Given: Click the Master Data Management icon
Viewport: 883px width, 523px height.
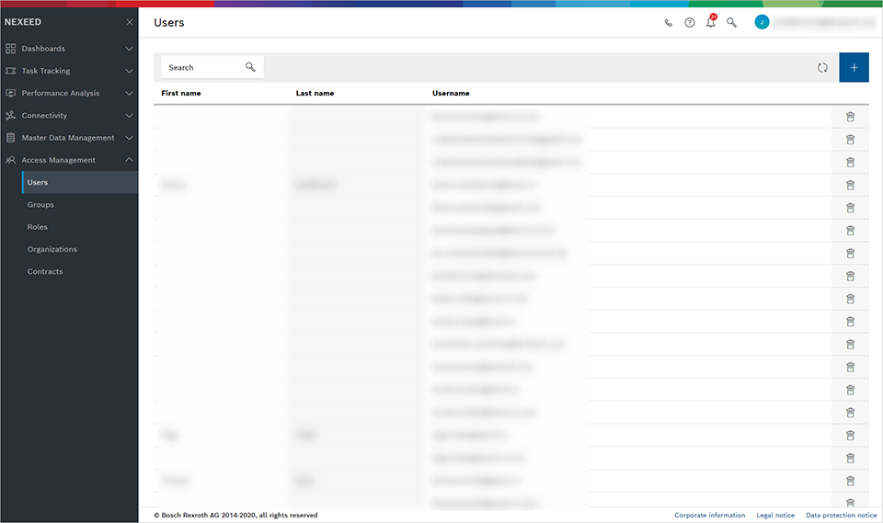Looking at the screenshot, I should click(x=10, y=138).
